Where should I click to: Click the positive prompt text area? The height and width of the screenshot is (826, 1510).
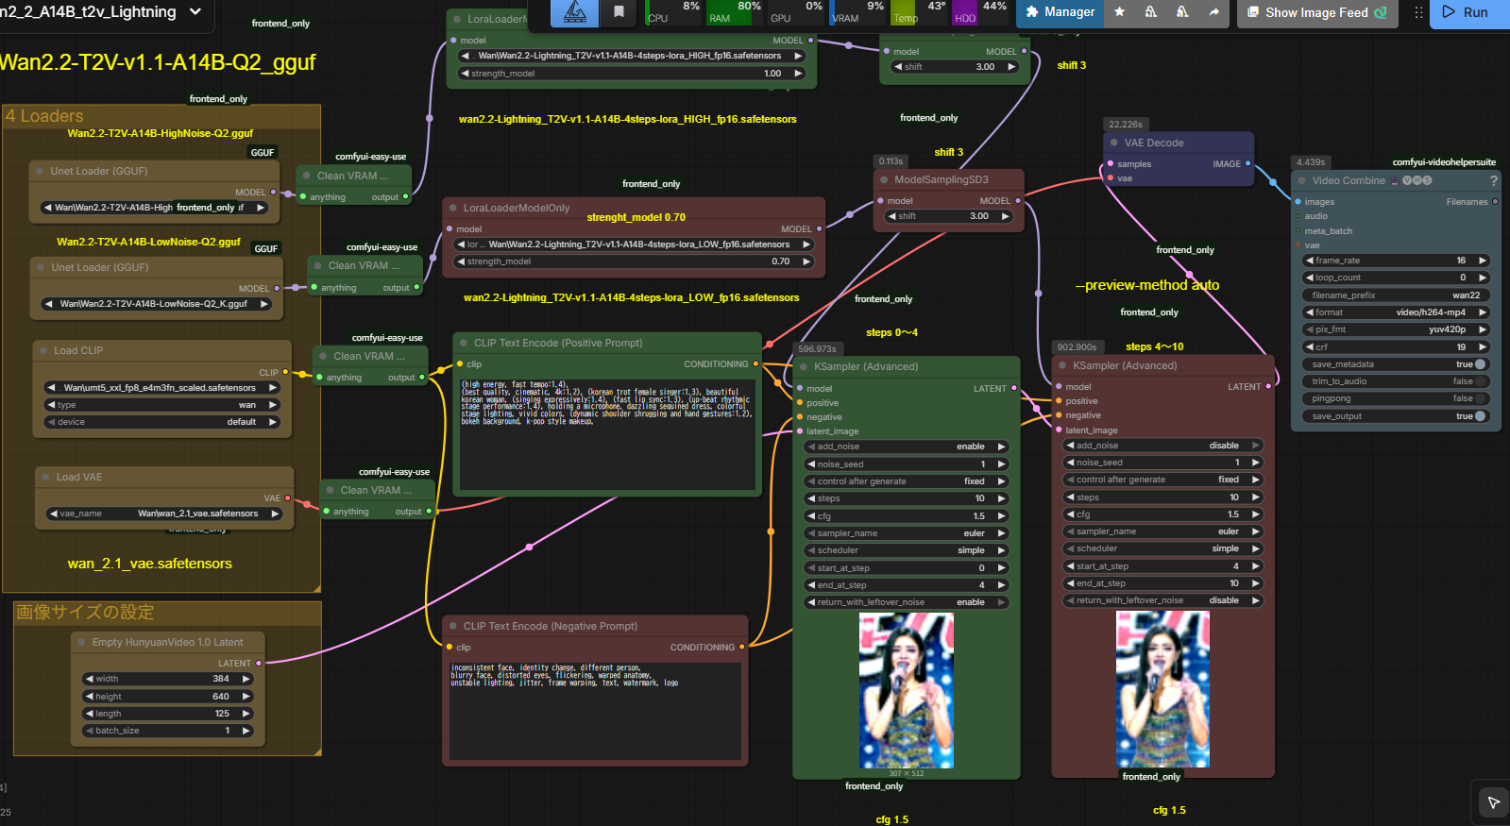click(x=606, y=434)
